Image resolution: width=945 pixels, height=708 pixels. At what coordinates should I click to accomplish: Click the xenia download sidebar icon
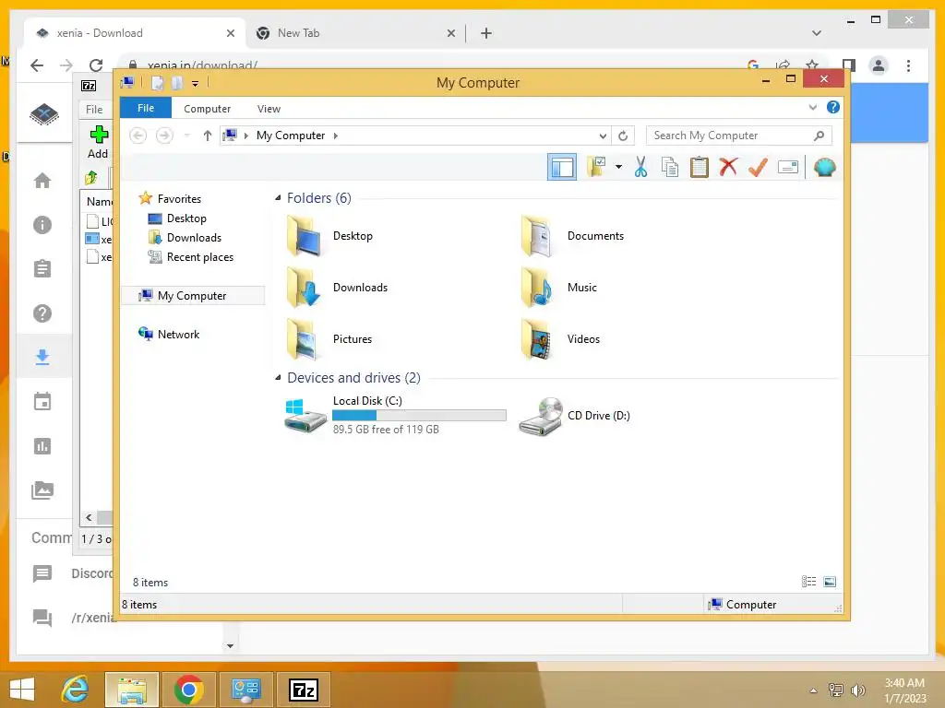click(42, 357)
